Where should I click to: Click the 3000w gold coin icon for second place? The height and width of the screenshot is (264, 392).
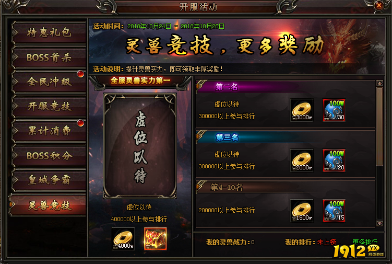coord(302,110)
